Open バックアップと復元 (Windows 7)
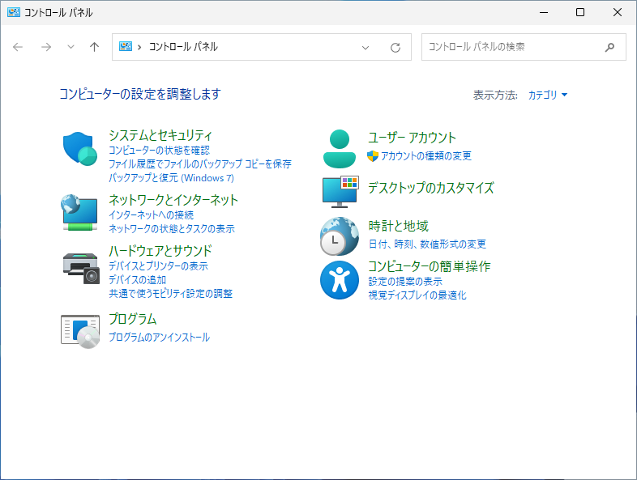The width and height of the screenshot is (637, 480). tap(171, 178)
